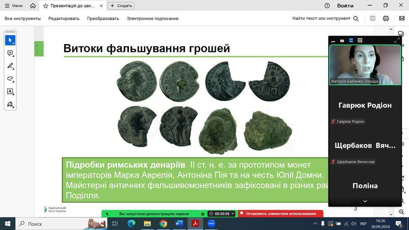This screenshot has width=409, height=230.
Task: Click the Найти текст или инструмент search field
Action: 325,18
